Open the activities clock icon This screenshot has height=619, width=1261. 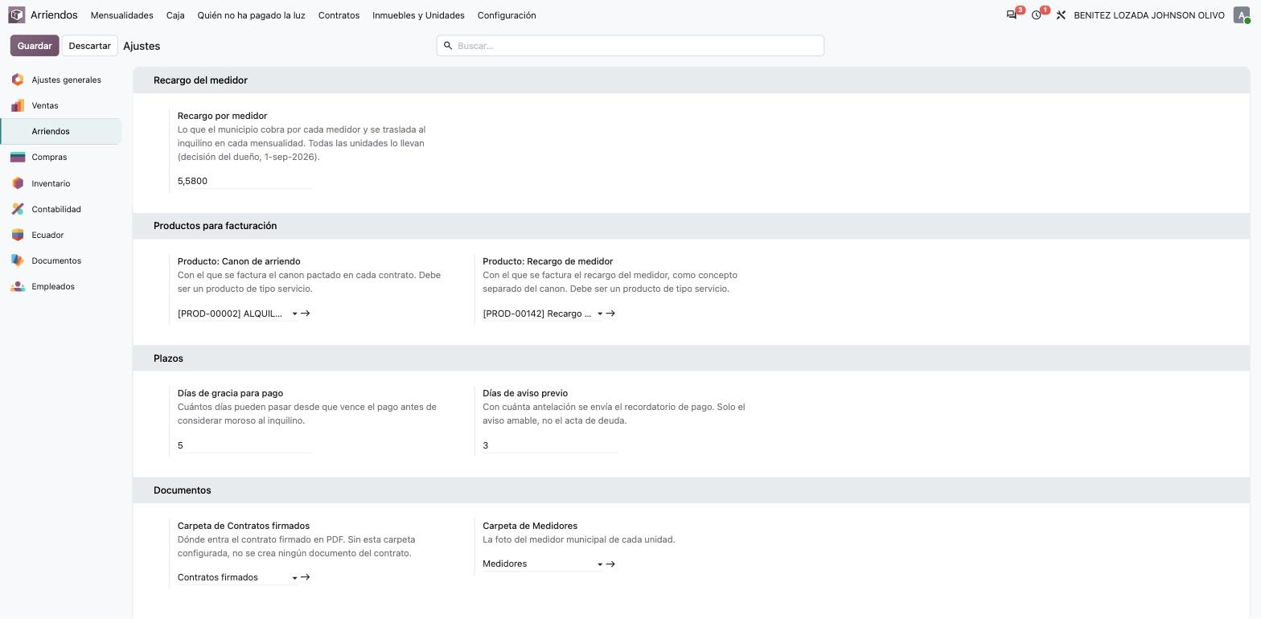click(x=1037, y=15)
